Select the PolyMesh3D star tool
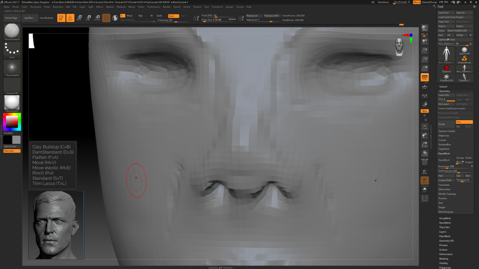The height and width of the screenshot is (269, 479). (446, 77)
